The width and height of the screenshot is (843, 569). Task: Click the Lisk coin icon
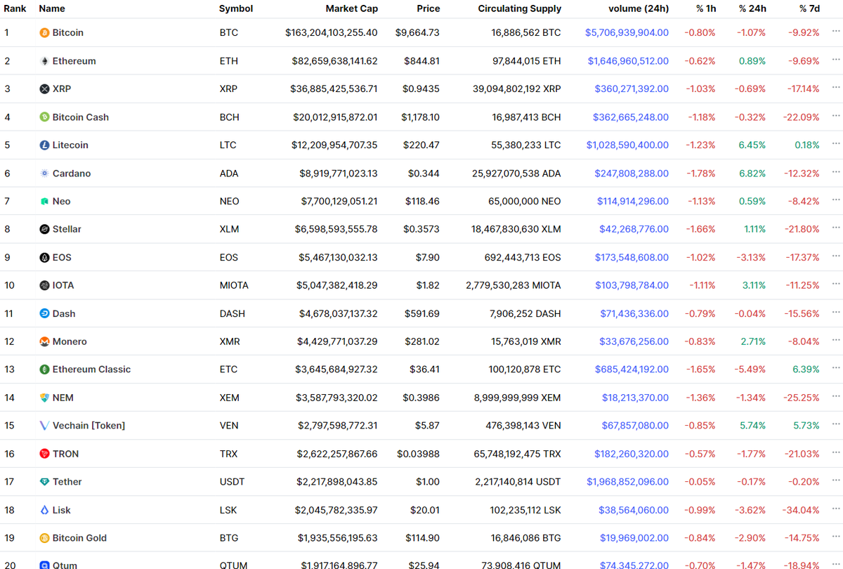pyautogui.click(x=44, y=510)
